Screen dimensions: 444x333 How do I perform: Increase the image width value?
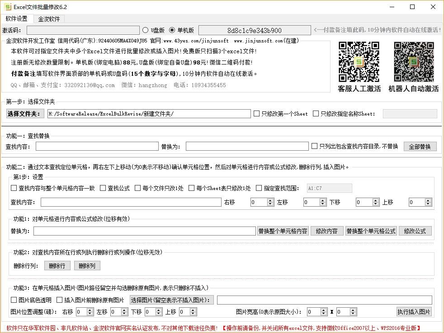(x=324, y=310)
